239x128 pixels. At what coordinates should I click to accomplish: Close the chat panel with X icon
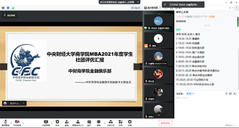click(232, 8)
